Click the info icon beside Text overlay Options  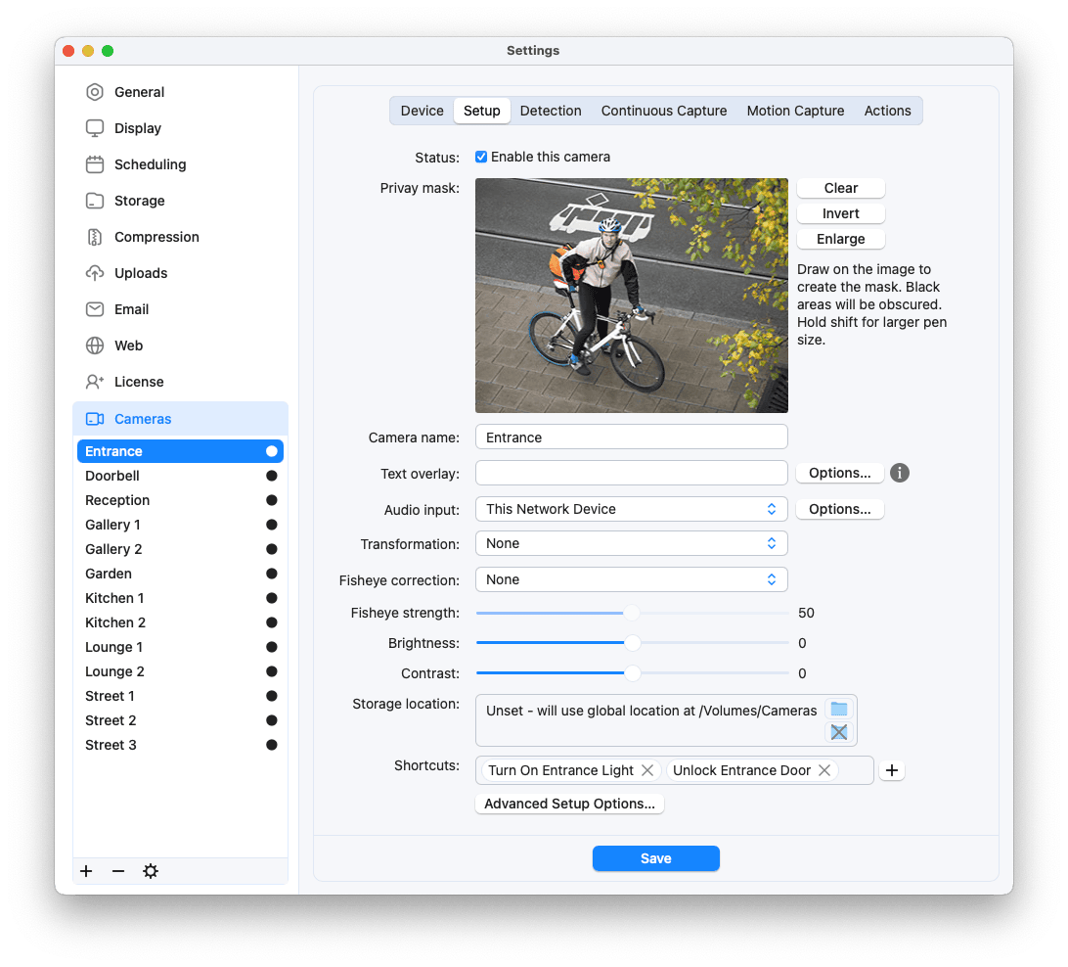pos(899,473)
